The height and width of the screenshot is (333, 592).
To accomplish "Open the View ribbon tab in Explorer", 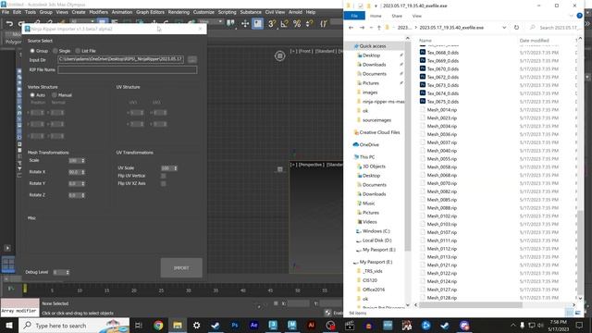I will tap(417, 16).
